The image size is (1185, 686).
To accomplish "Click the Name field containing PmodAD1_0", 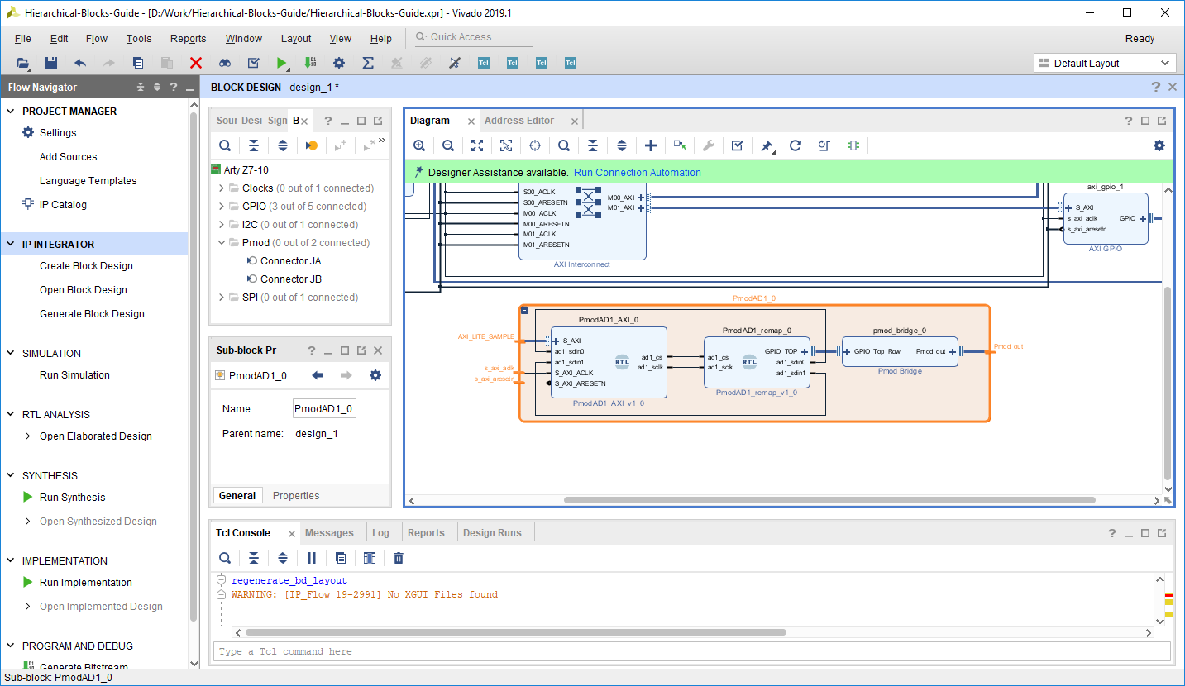I will [x=324, y=408].
